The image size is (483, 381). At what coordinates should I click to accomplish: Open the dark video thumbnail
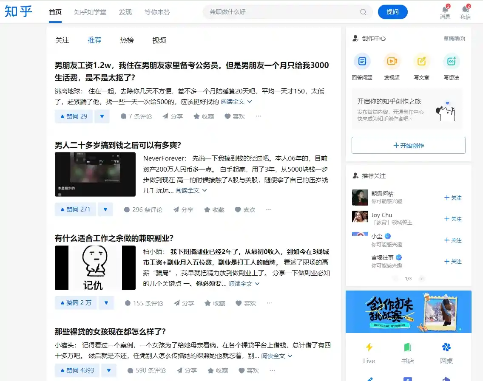(95, 174)
